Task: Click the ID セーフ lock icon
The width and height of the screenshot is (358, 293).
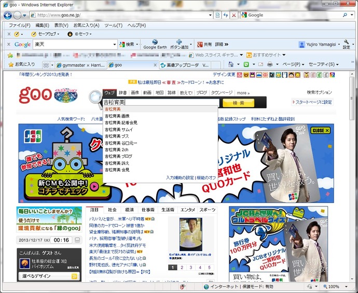Action: [x=70, y=34]
